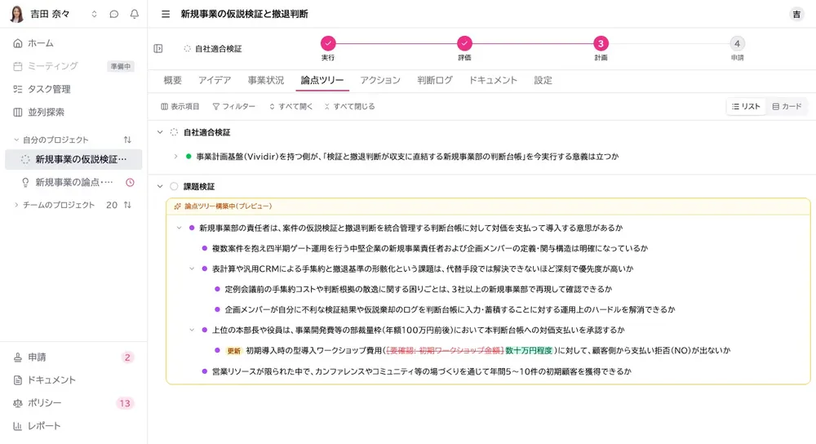Click green highlighted 数十万円程度 text
The height and width of the screenshot is (444, 816).
[x=528, y=350]
